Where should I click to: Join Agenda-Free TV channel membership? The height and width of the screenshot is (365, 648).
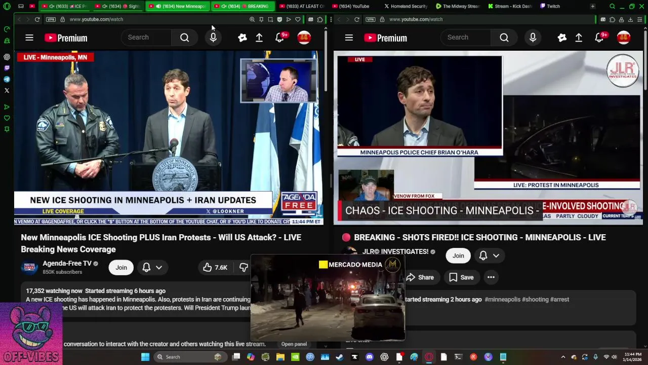121,267
